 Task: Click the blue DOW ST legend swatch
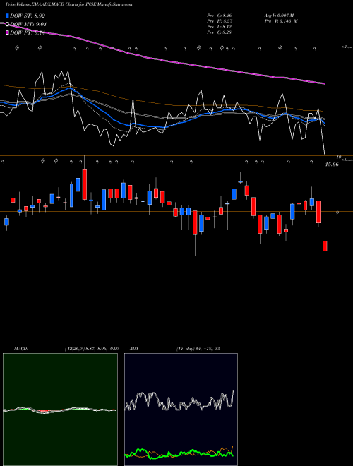point(8,16)
